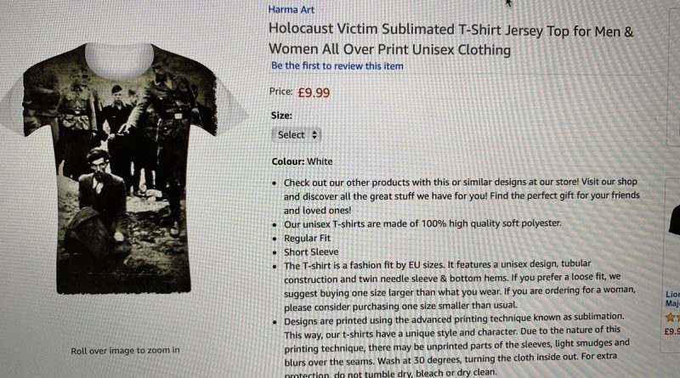
Task: Click 'Be the first to review this item'
Action: 337,66
